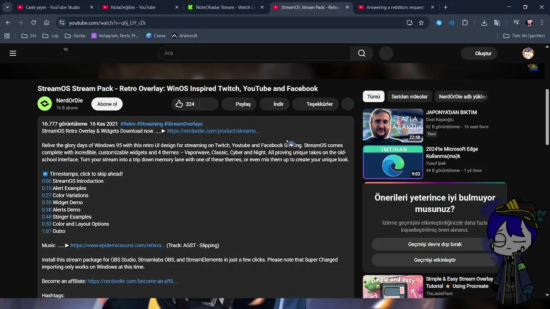This screenshot has width=550, height=309.
Task: Open Simple & Easy Stream Overlay thumbnail
Action: [x=393, y=287]
